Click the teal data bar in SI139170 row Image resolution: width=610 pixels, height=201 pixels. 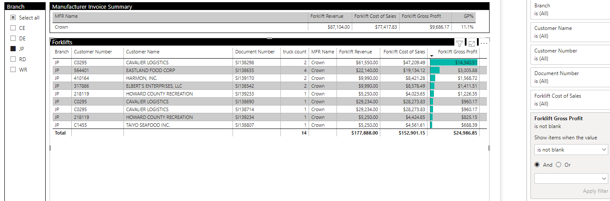tap(433, 78)
